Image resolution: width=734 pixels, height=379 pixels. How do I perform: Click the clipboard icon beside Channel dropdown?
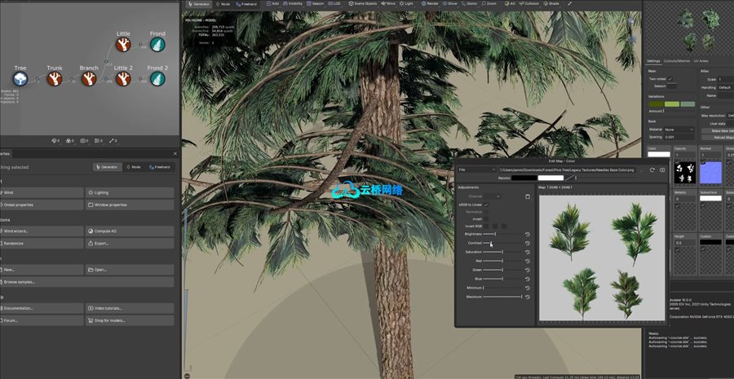[528, 196]
